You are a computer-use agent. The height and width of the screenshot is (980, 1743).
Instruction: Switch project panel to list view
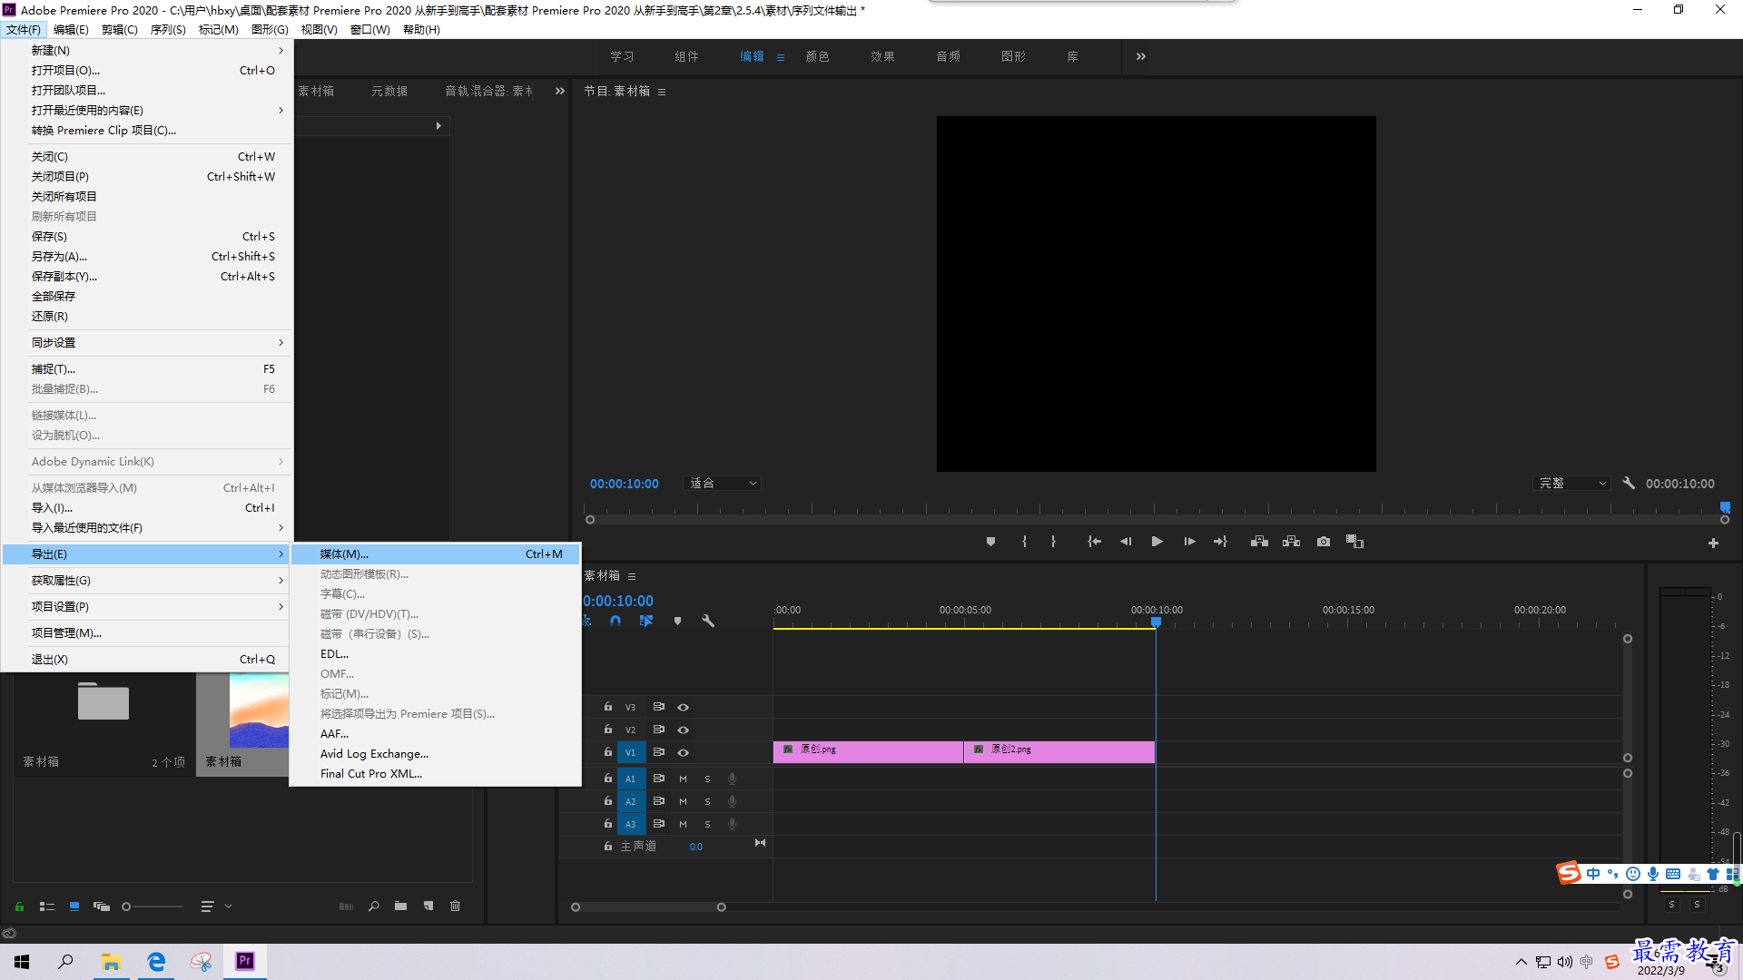point(47,906)
